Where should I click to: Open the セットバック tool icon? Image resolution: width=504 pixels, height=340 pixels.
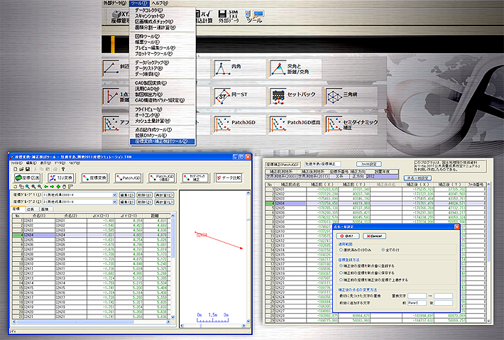278,95
